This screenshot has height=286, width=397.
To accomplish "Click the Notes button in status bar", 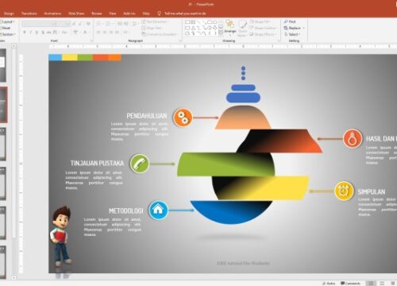I will coord(329,283).
